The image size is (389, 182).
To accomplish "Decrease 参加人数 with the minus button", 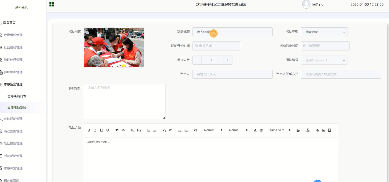I will [x=197, y=60].
